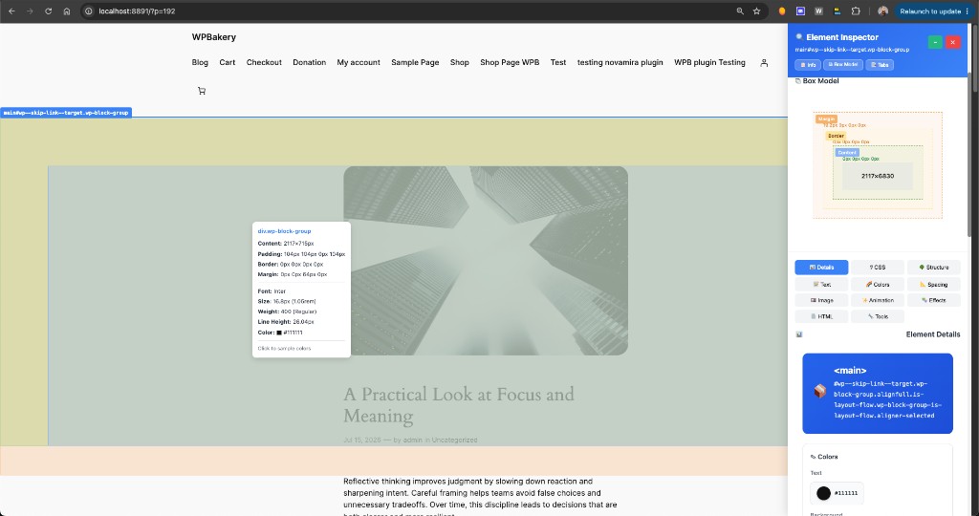Open the Uncategorized category link
Viewport: 979px width, 516px height.
click(x=454, y=440)
